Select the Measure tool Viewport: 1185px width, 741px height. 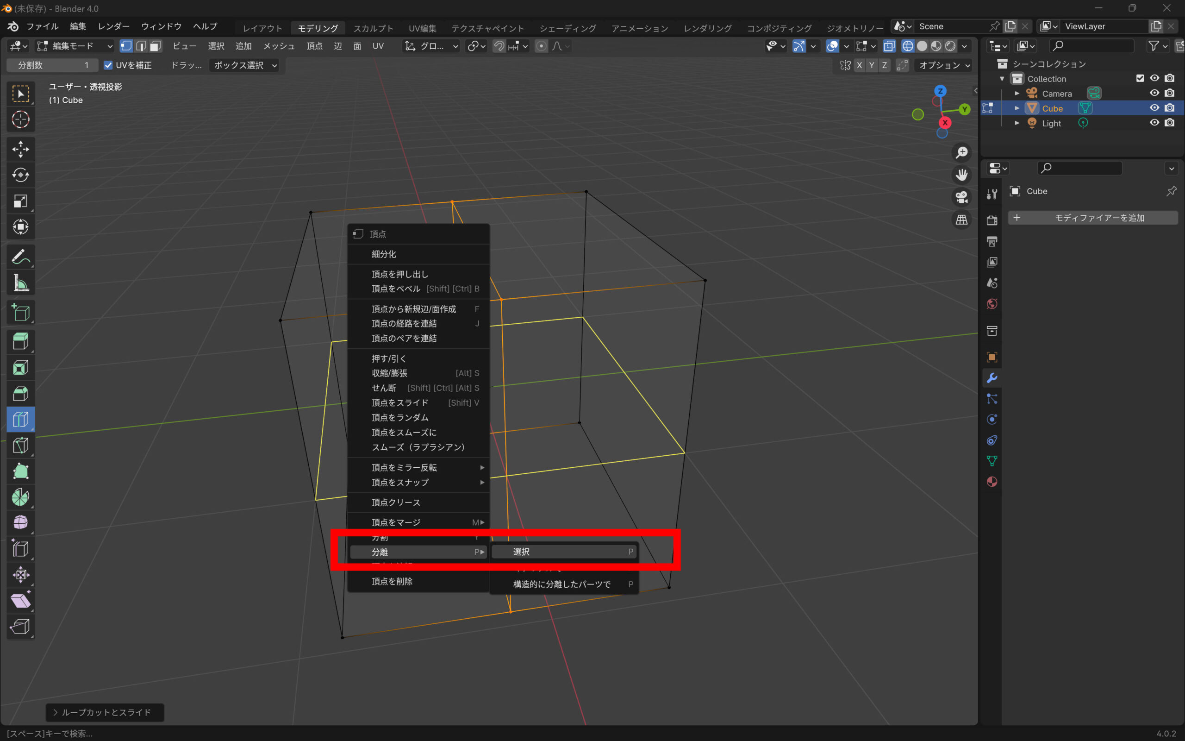tap(20, 283)
